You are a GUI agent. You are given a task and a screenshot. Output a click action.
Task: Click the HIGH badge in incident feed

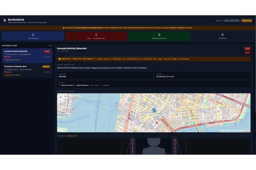tap(47, 51)
